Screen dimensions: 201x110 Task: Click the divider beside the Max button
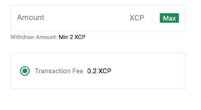click(x=152, y=17)
